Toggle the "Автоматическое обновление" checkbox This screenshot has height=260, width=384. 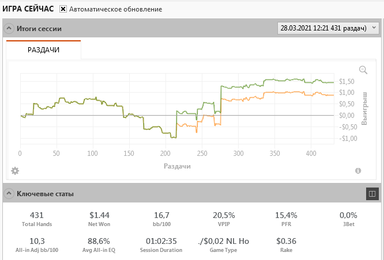click(x=63, y=10)
